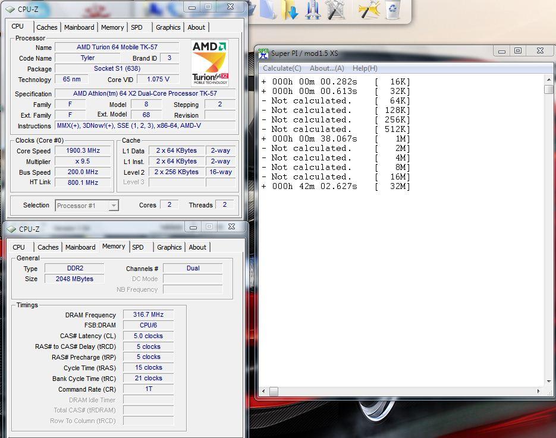Close the lower CPU-Z window
The height and width of the screenshot is (438, 556).
[x=231, y=227]
